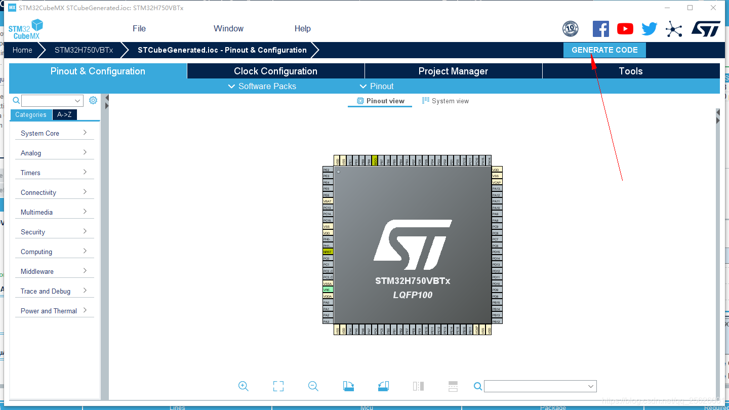Viewport: 729px width, 410px height.
Task: Click the horizontal split view icon
Action: click(x=453, y=386)
